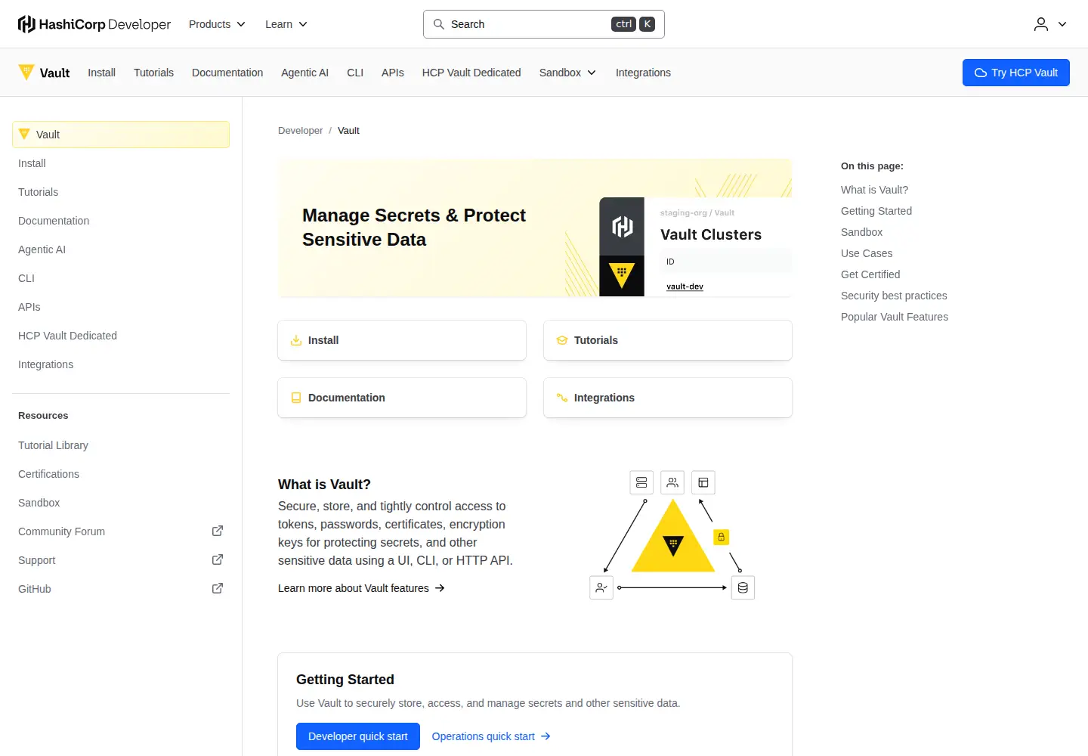Open the user account icon

click(1041, 24)
